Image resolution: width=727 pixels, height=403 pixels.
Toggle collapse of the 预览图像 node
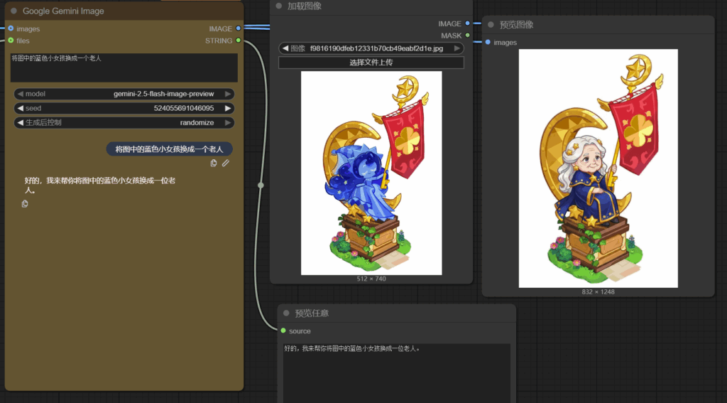(x=491, y=25)
